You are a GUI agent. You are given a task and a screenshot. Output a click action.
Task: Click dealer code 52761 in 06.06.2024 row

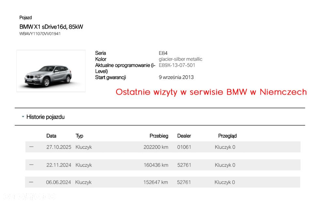click(x=184, y=182)
